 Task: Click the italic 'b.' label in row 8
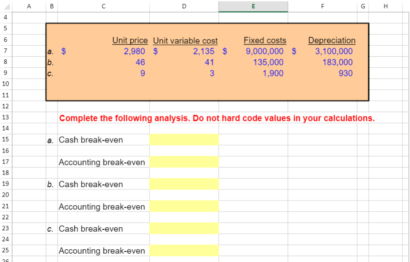point(51,63)
